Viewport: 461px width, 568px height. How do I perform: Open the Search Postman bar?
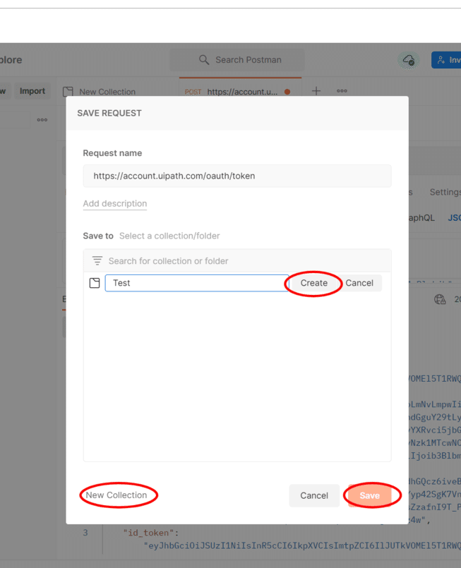click(237, 60)
